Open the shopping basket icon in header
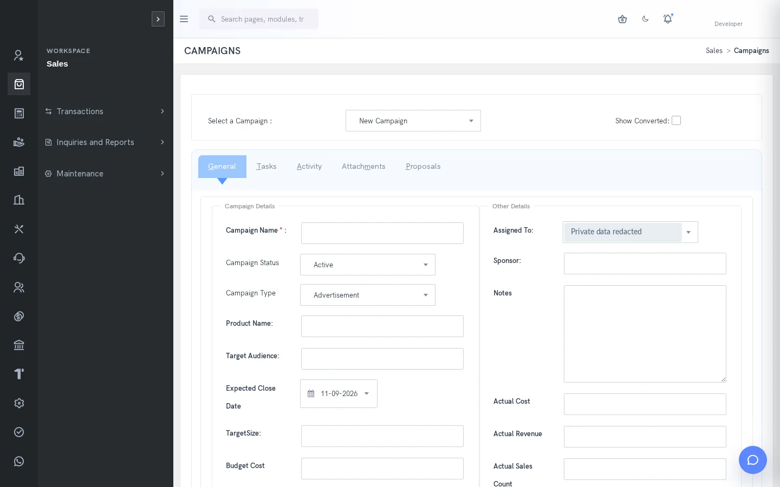Screen dimensions: 780x487 (x=622, y=19)
